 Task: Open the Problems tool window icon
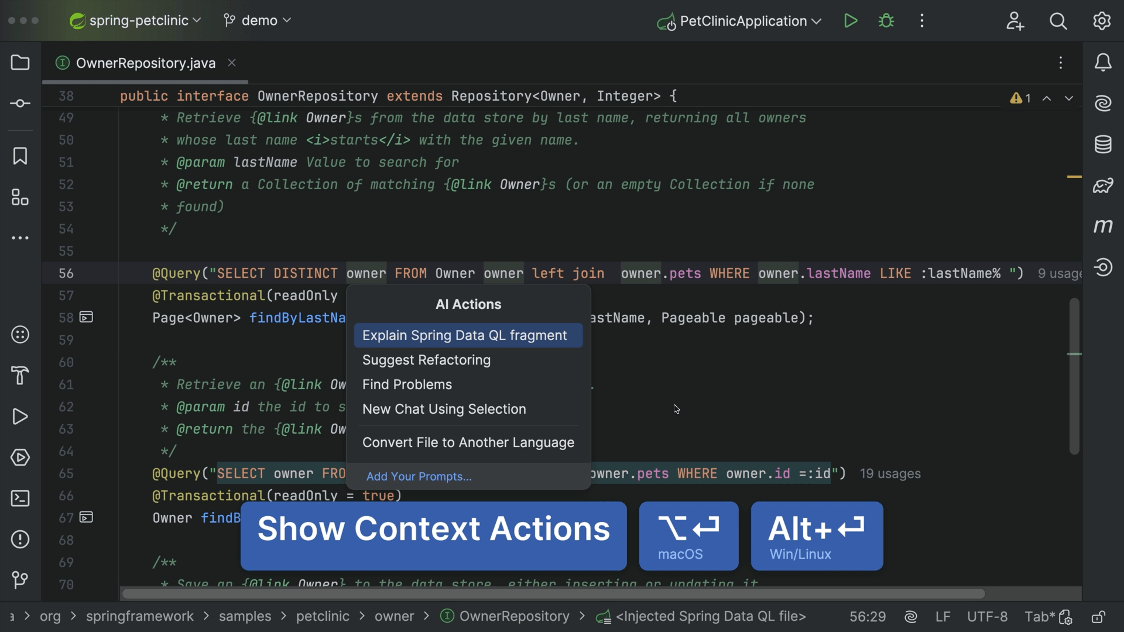tap(20, 539)
